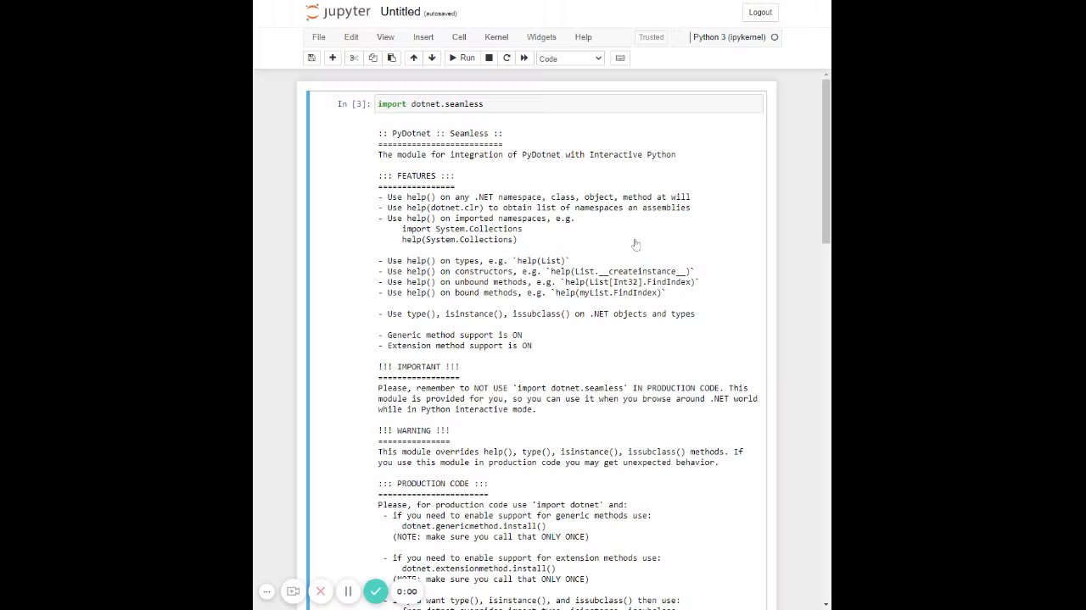Screen dimensions: 1086x610
Task: Open the Kernel menu
Action: 496,37
